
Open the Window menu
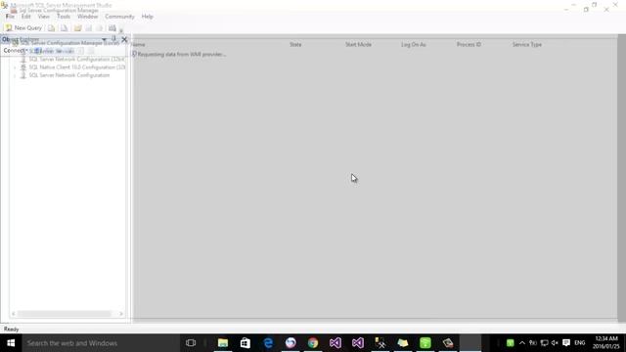[x=87, y=17]
